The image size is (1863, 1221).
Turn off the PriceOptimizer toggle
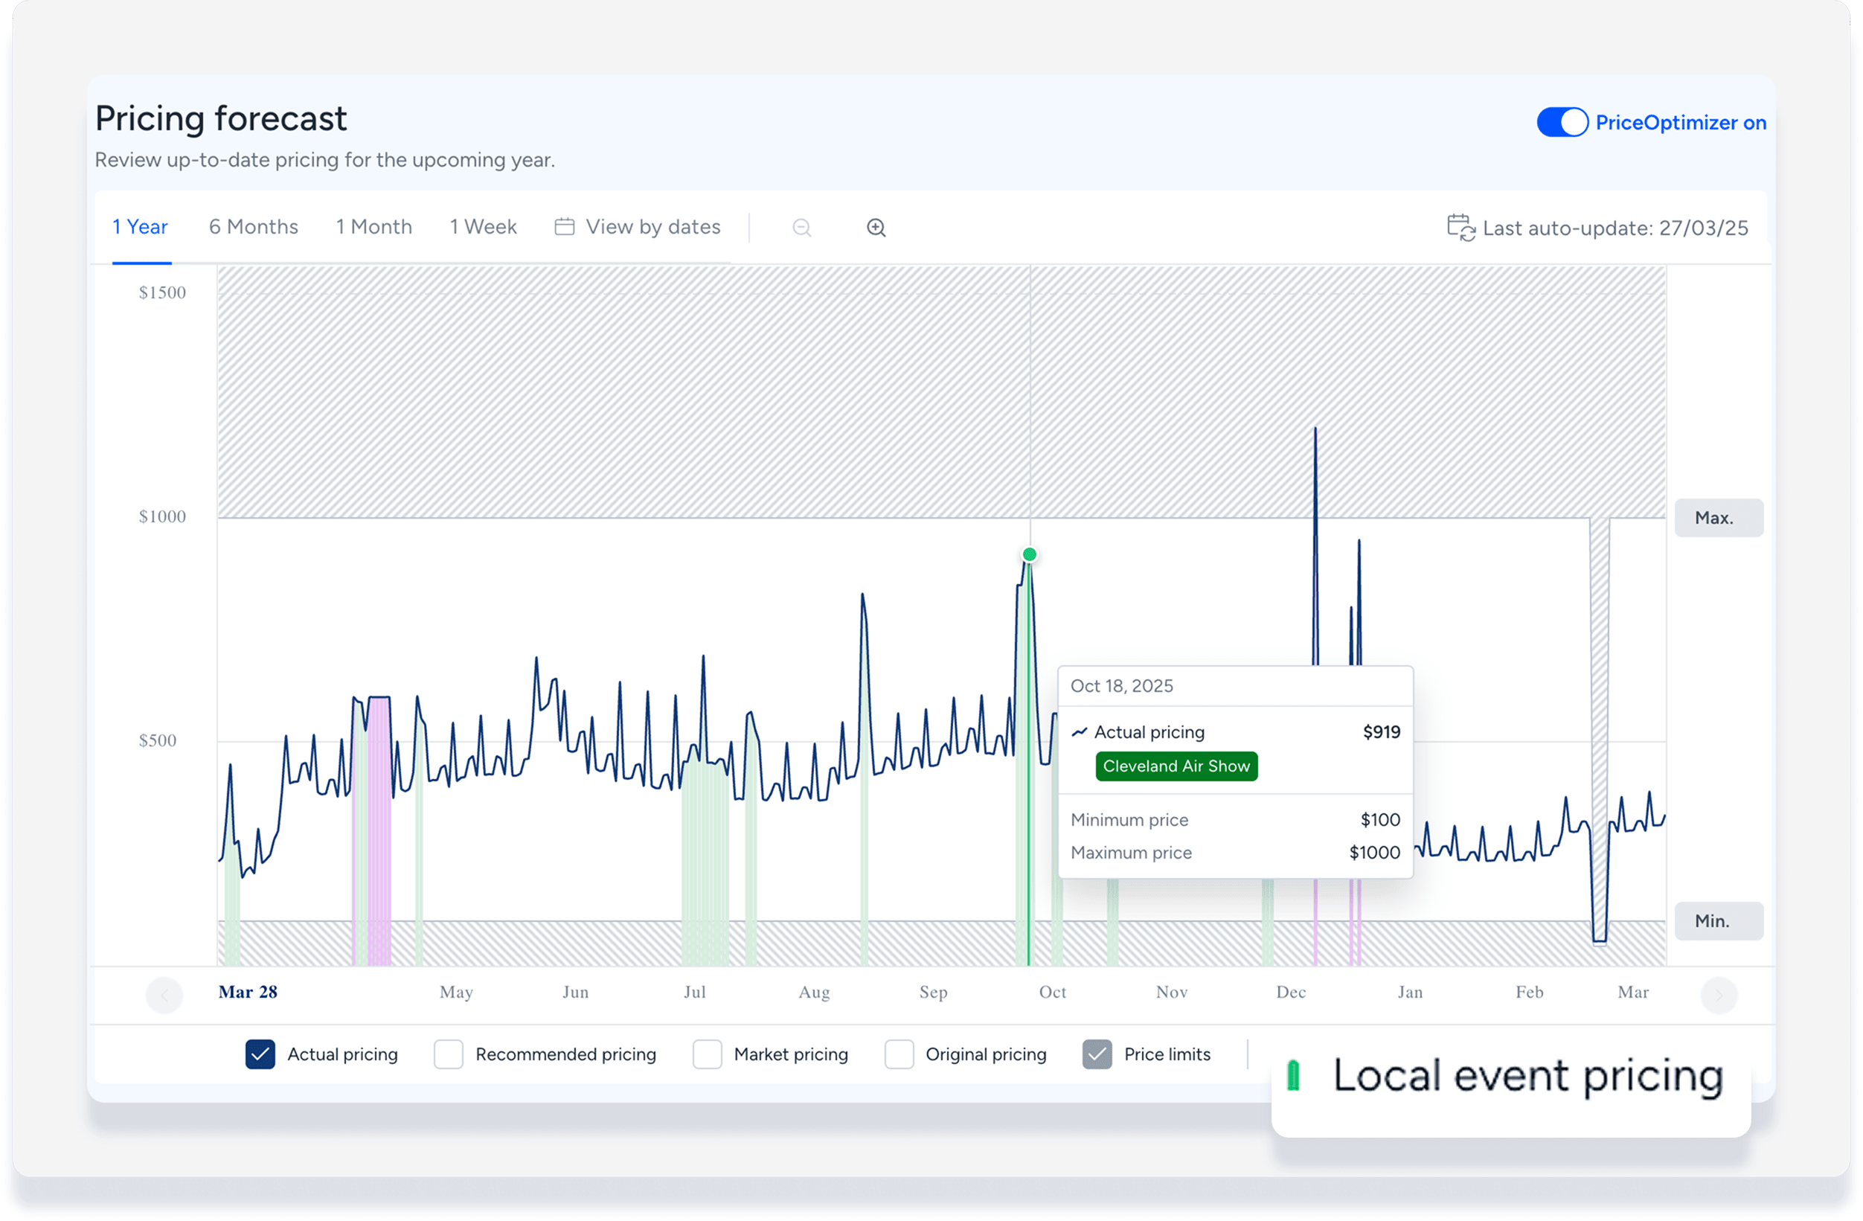click(1562, 123)
